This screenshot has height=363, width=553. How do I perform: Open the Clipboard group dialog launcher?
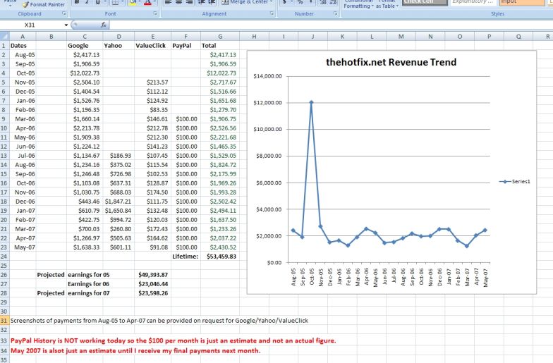click(64, 13)
